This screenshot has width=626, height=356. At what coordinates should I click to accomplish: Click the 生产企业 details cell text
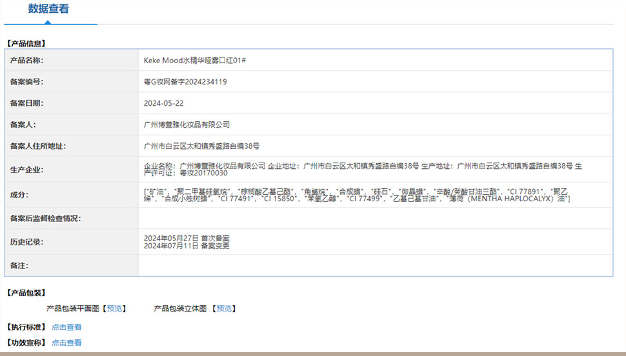pyautogui.click(x=363, y=170)
